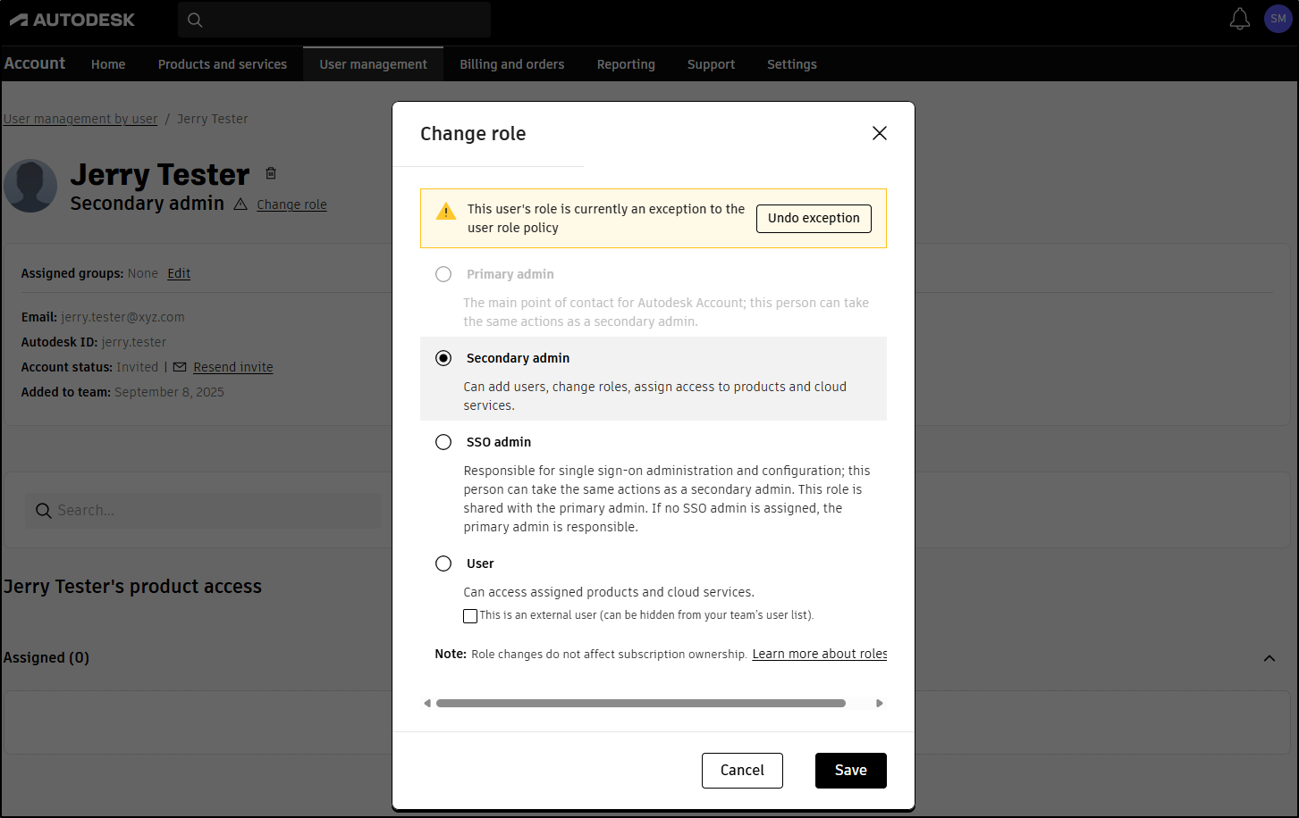Click Edit next to Assigned groups
Screen dimensions: 1299x818
point(179,273)
